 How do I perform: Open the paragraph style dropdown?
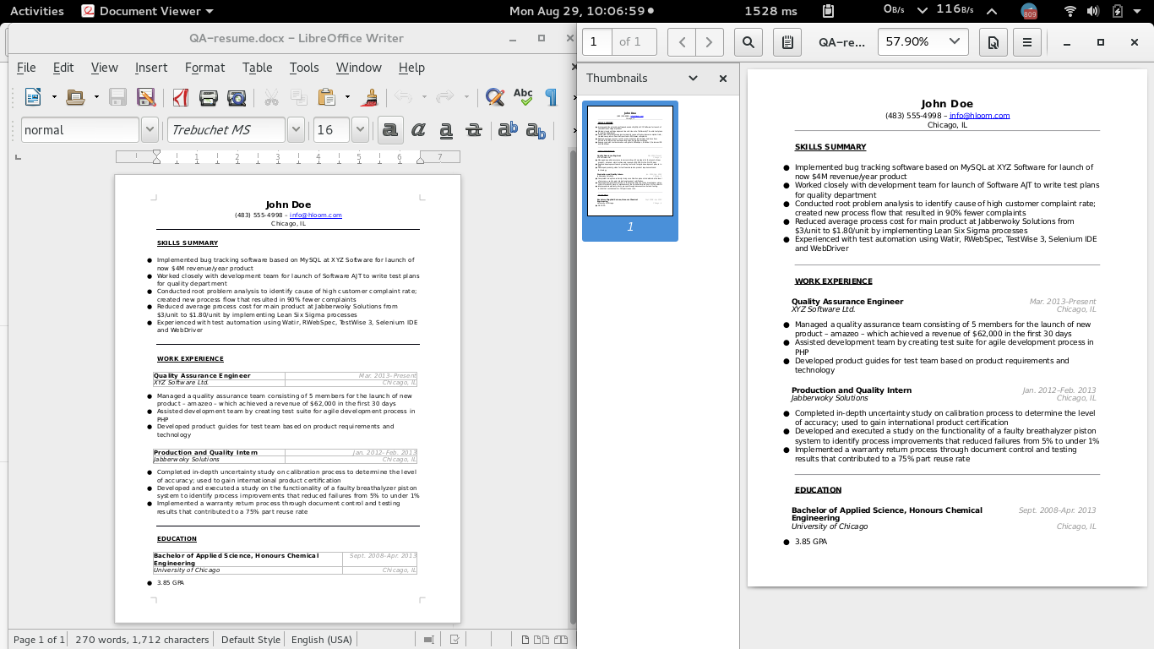(x=150, y=129)
